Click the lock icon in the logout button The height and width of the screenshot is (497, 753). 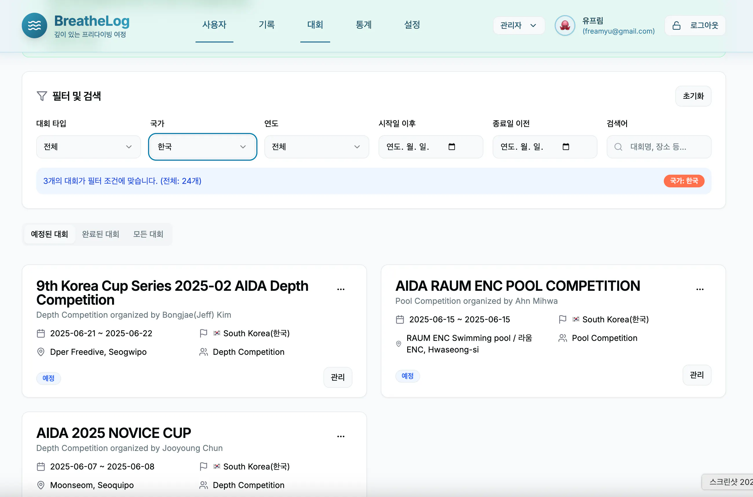pyautogui.click(x=676, y=25)
